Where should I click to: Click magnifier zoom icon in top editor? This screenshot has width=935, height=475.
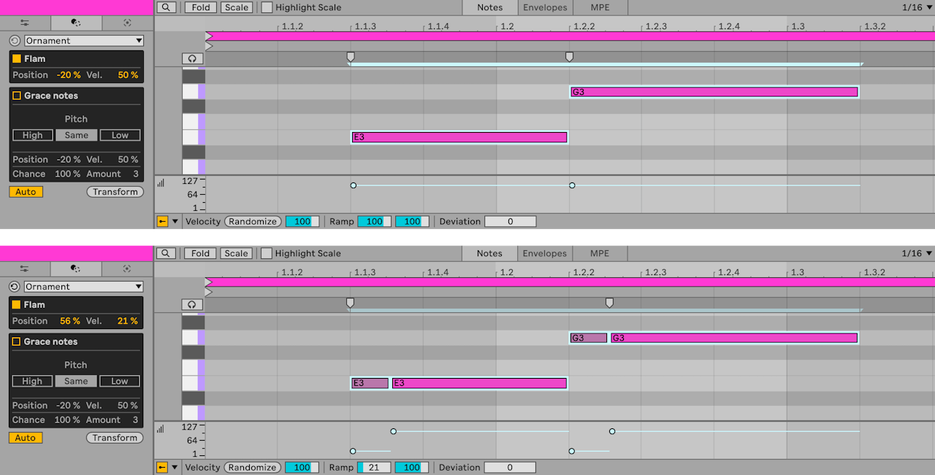click(167, 7)
